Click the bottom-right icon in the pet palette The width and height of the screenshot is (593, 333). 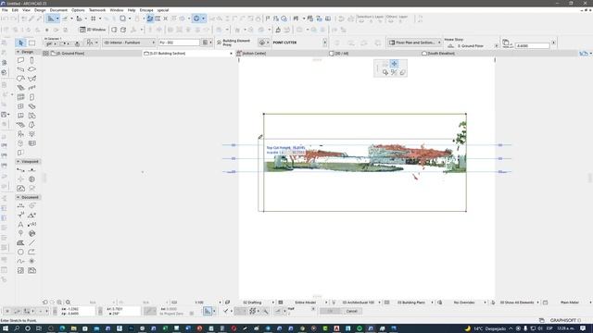403,72
